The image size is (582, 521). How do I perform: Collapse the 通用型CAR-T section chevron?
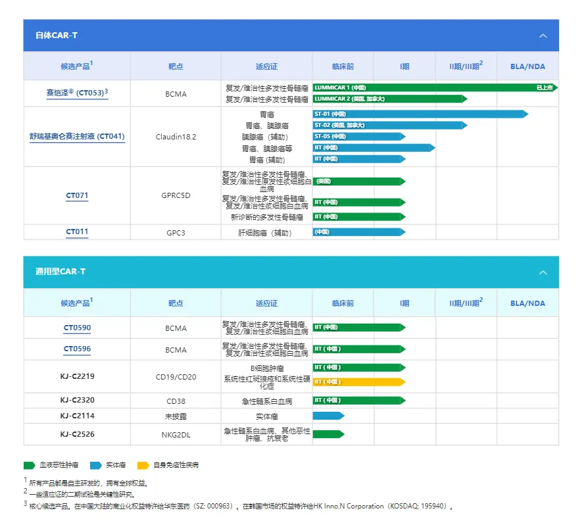click(543, 272)
